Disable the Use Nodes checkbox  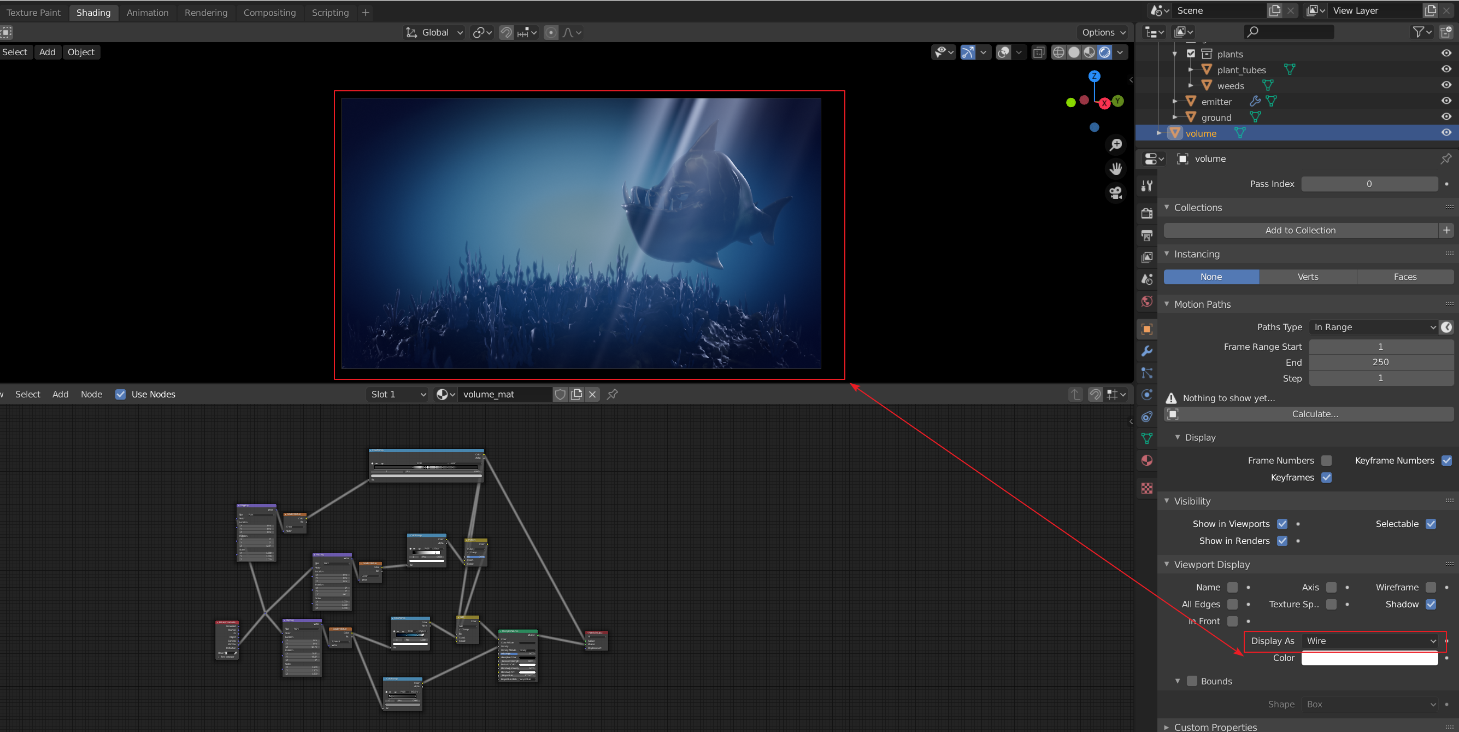click(120, 394)
